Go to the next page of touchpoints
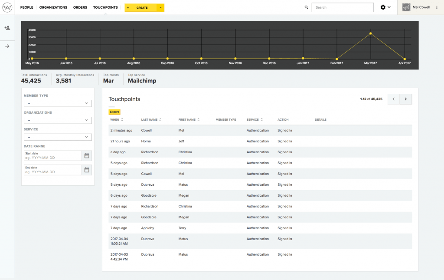Viewport: 444px width, 280px height. click(x=406, y=99)
